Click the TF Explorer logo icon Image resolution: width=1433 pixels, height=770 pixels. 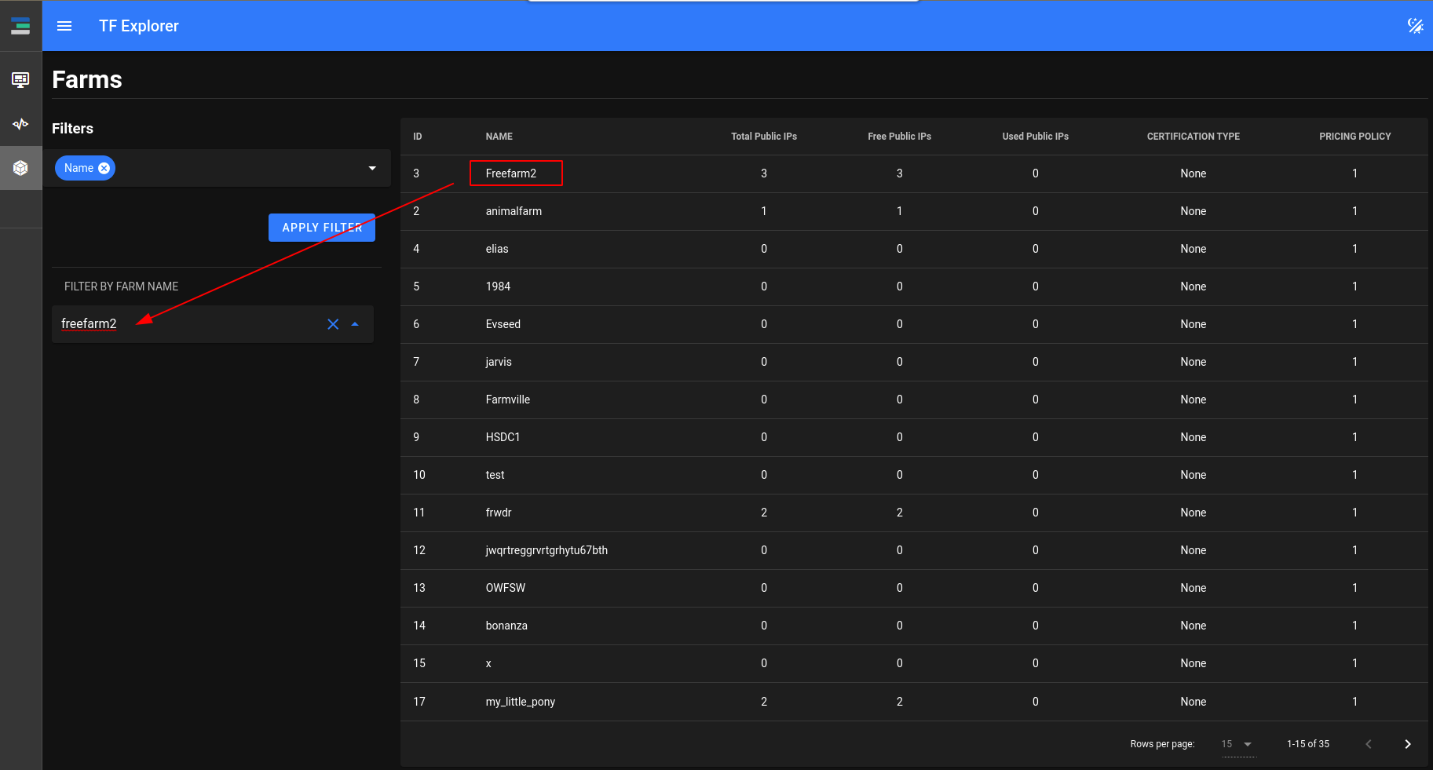20,25
